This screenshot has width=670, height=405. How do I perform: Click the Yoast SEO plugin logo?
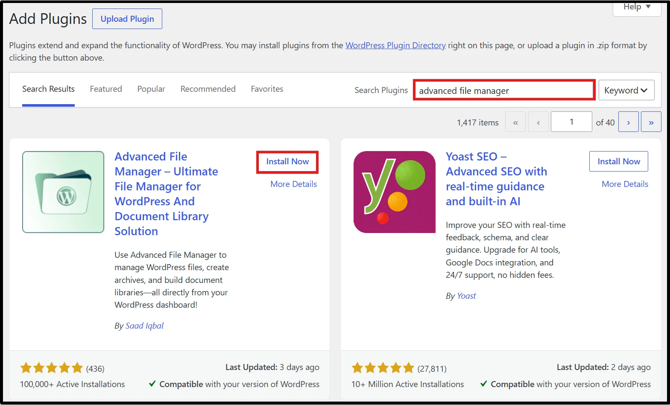pos(395,192)
